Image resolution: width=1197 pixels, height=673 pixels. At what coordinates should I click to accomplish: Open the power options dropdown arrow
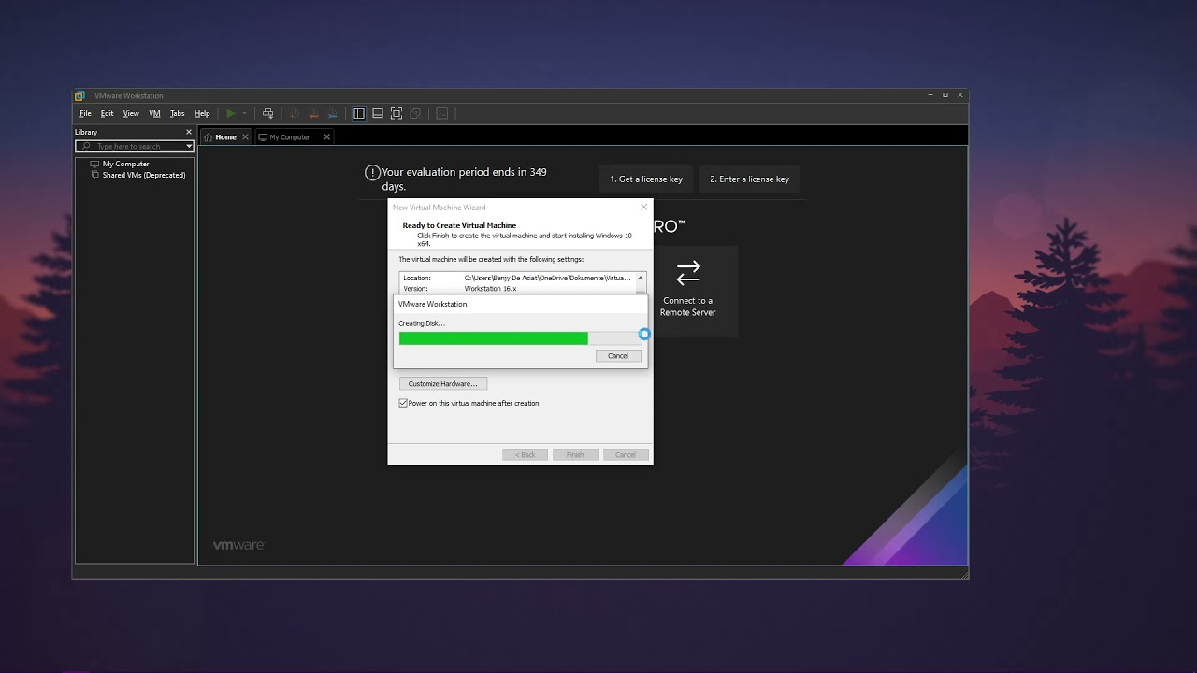click(x=245, y=113)
